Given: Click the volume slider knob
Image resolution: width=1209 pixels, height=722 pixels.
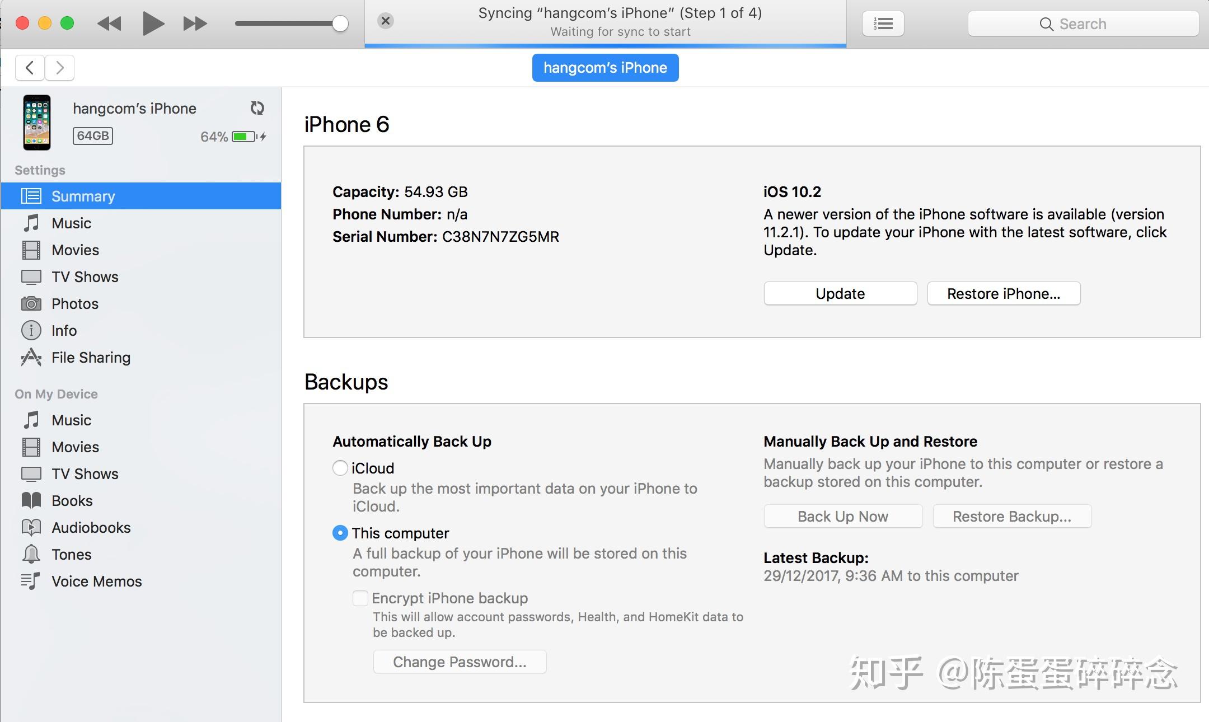Looking at the screenshot, I should click(340, 24).
